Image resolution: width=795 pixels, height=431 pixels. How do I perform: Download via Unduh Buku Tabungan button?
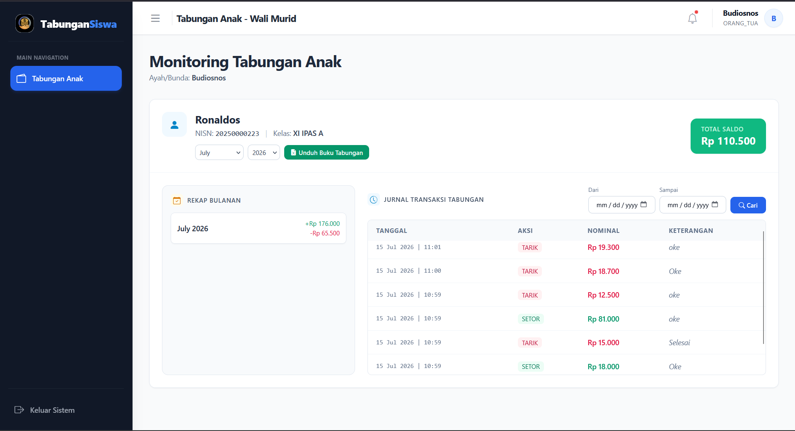pyautogui.click(x=326, y=153)
